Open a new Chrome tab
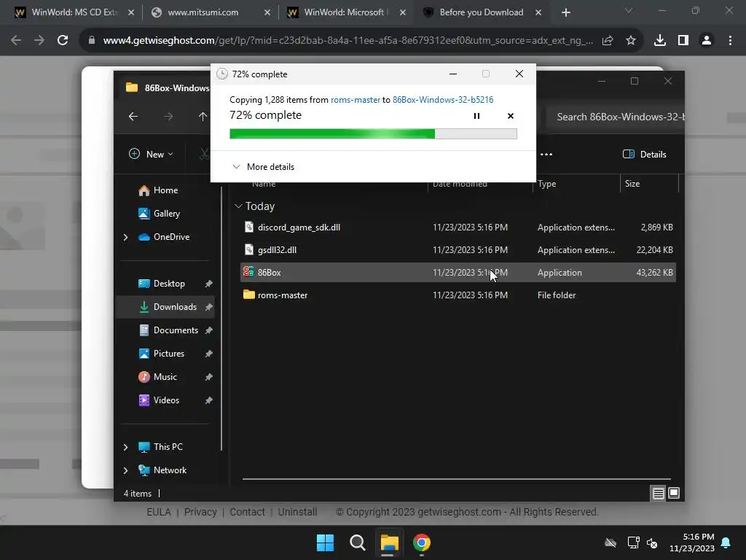 click(565, 13)
